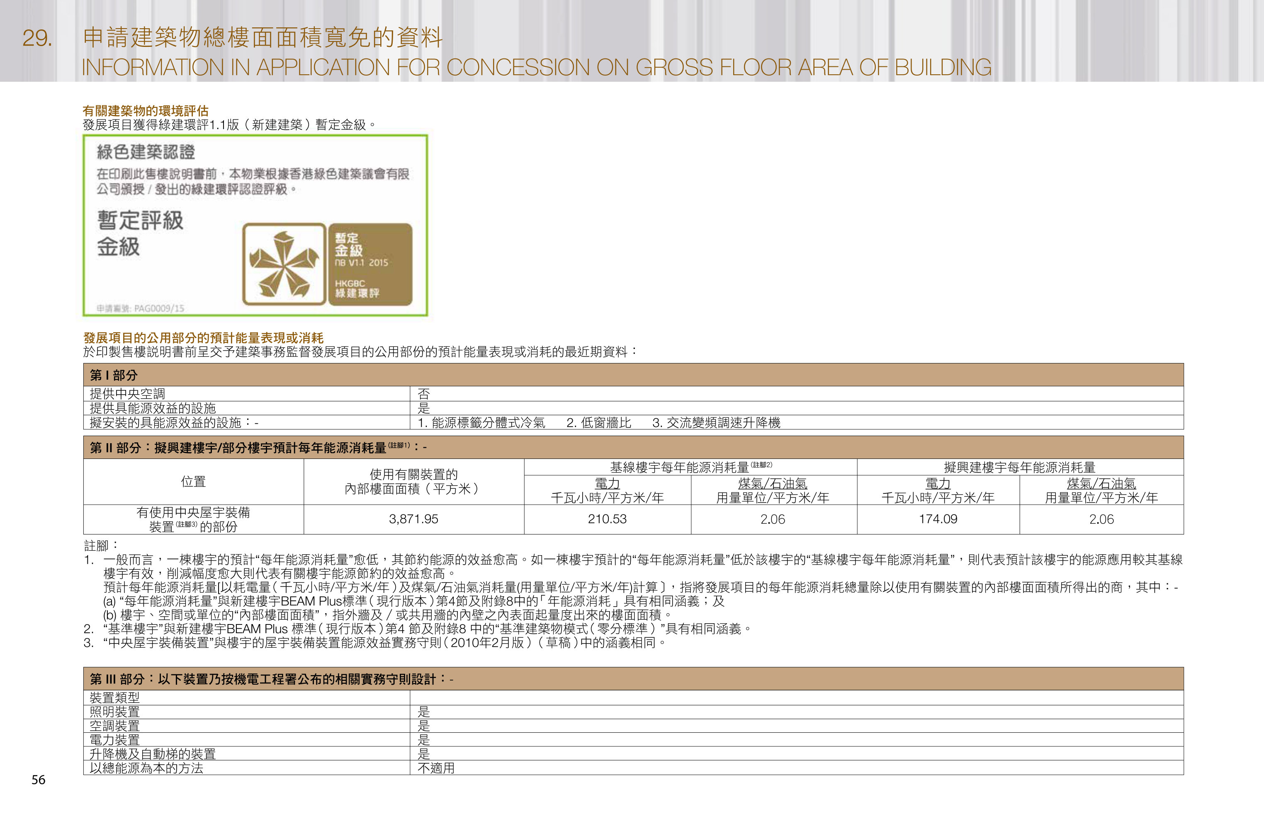Click the proposed electricity value 174.09
Viewport: 1264px width, 817px height.
pos(938,519)
